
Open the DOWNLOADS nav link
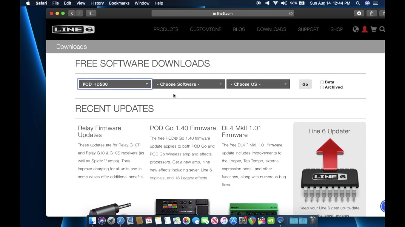pyautogui.click(x=271, y=29)
